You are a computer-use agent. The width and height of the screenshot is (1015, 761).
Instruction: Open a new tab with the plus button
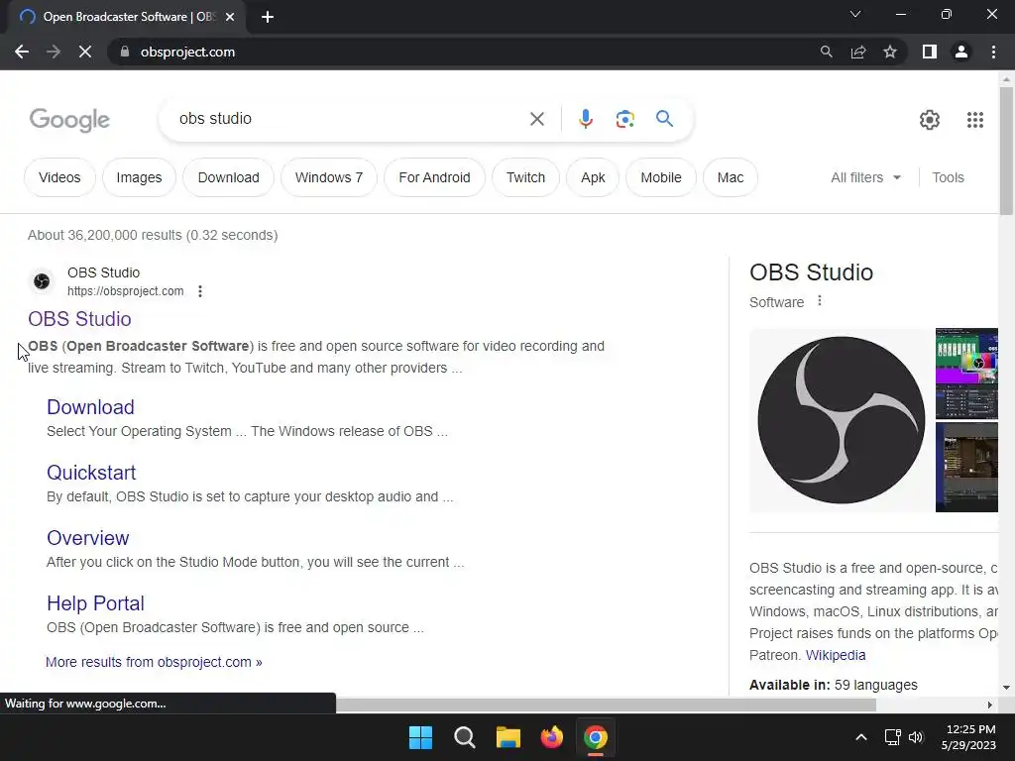(268, 17)
